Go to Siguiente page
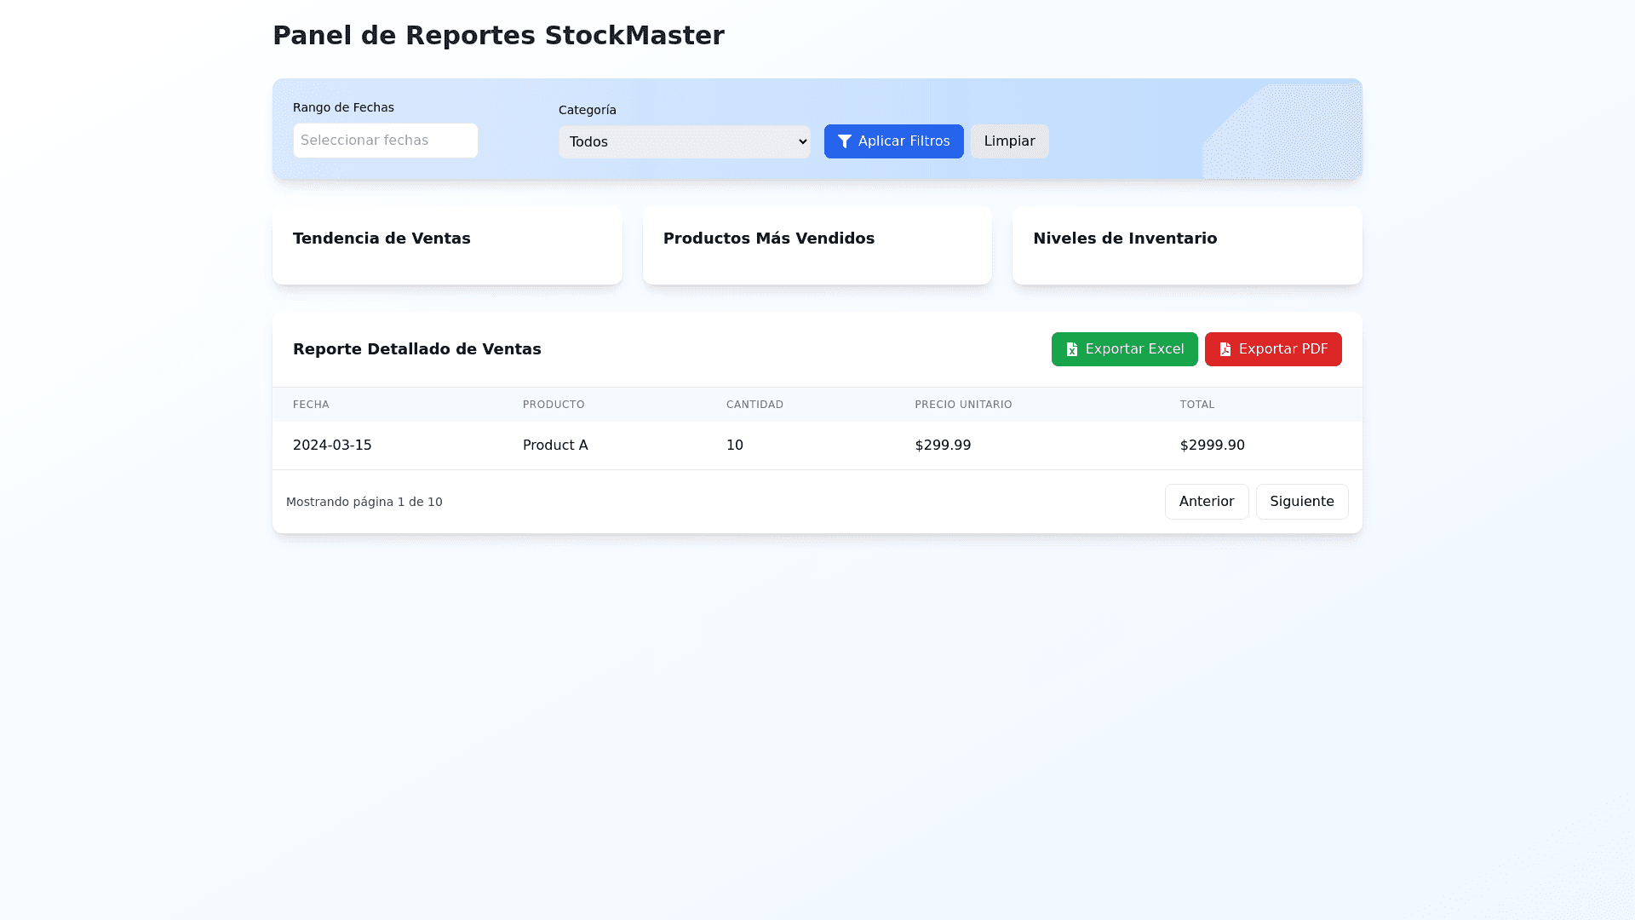 [x=1301, y=502]
